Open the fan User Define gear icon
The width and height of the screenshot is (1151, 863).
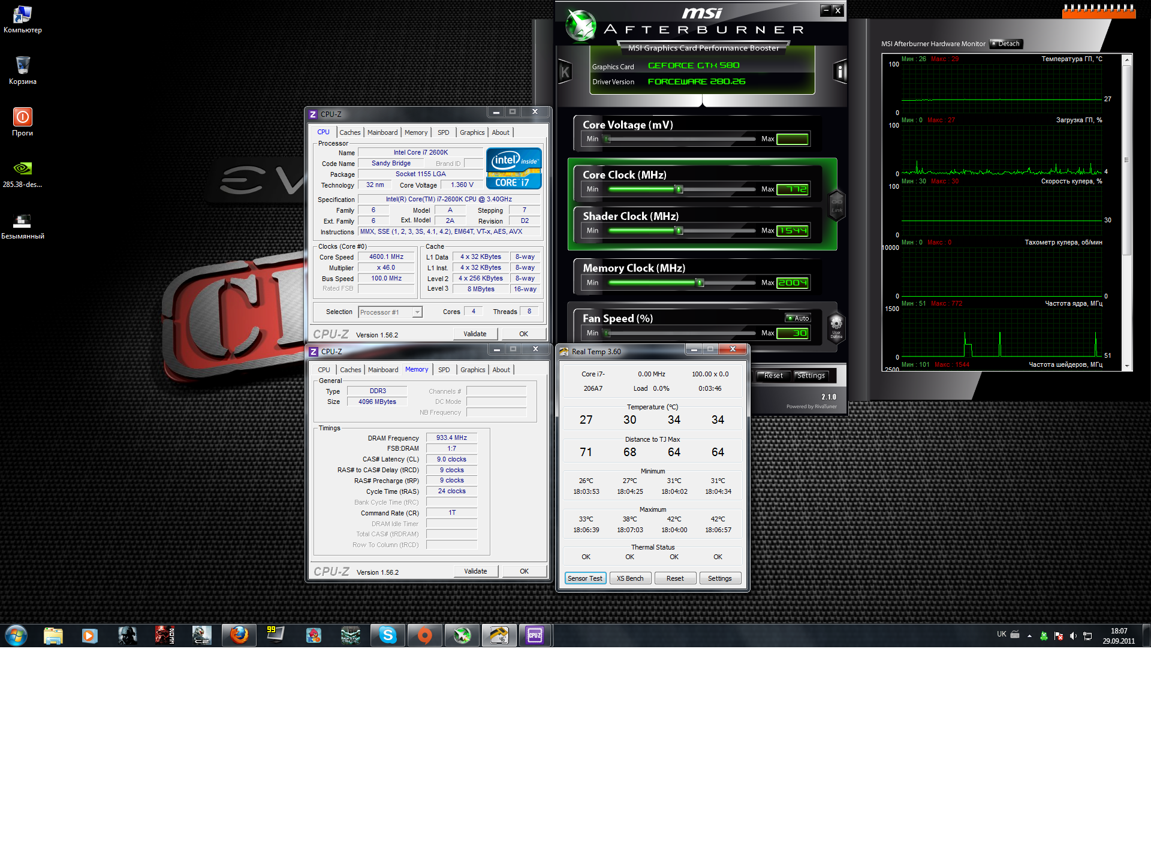(x=836, y=327)
